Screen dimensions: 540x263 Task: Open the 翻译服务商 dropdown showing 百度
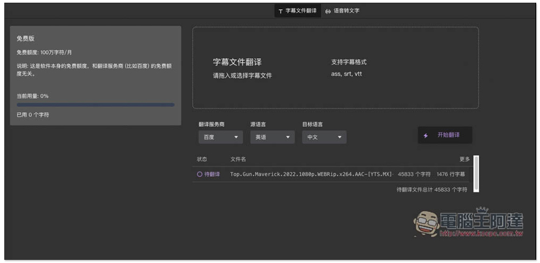pos(220,137)
